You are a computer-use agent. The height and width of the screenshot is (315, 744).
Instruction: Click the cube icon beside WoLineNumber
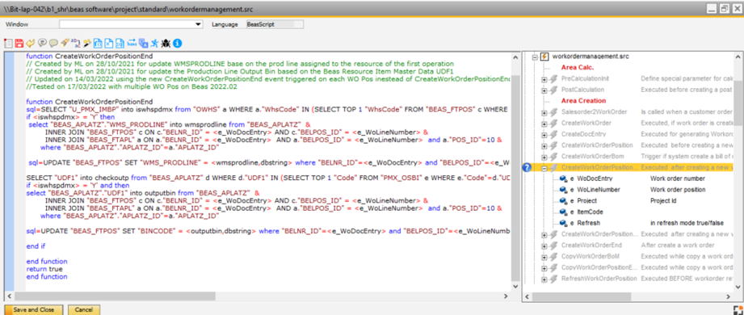[x=564, y=190]
